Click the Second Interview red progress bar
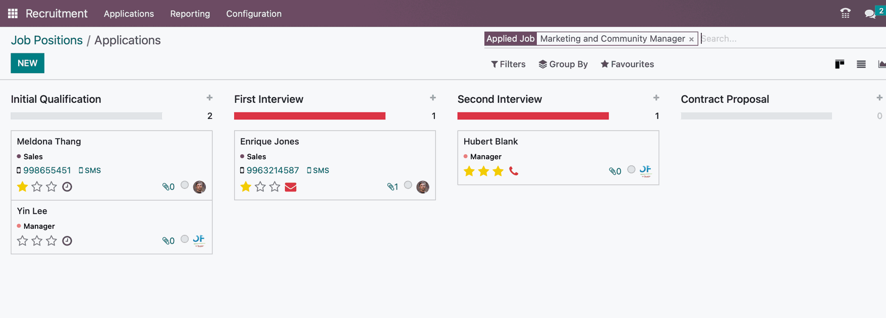886x318 pixels. 533,116
